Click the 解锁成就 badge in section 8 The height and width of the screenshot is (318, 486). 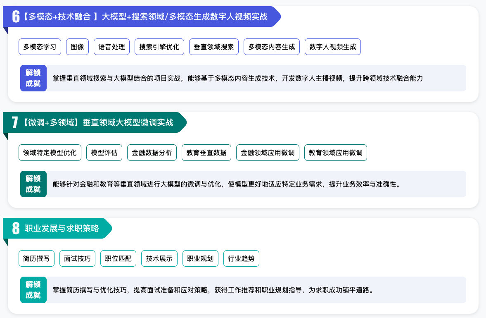(33, 289)
